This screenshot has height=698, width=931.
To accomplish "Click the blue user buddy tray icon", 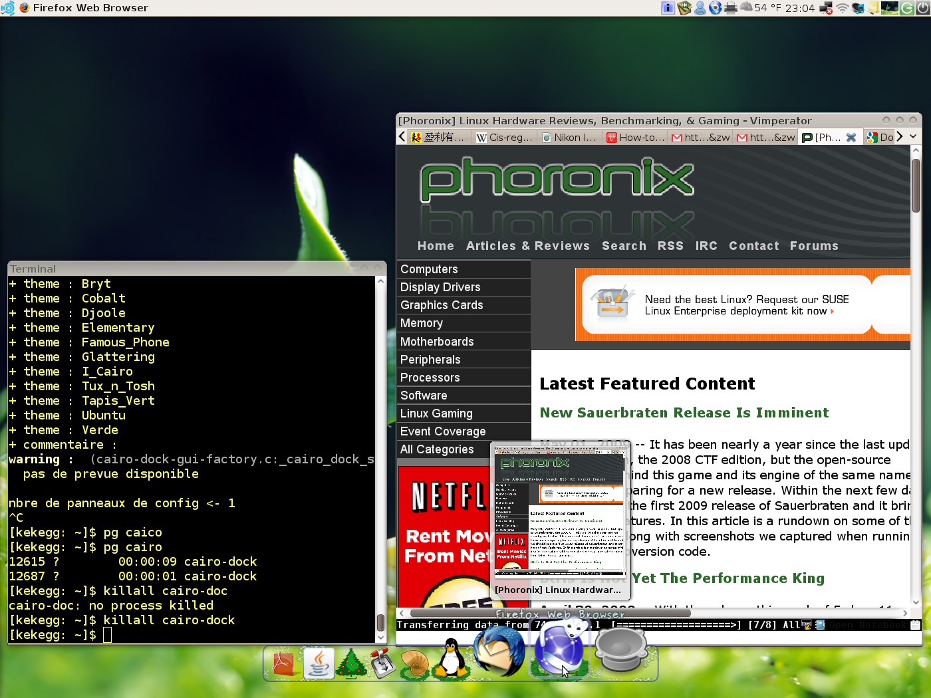I will (700, 8).
